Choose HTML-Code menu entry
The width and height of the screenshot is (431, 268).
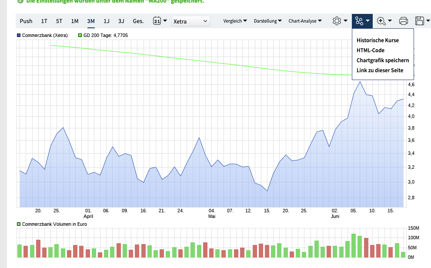[371, 50]
